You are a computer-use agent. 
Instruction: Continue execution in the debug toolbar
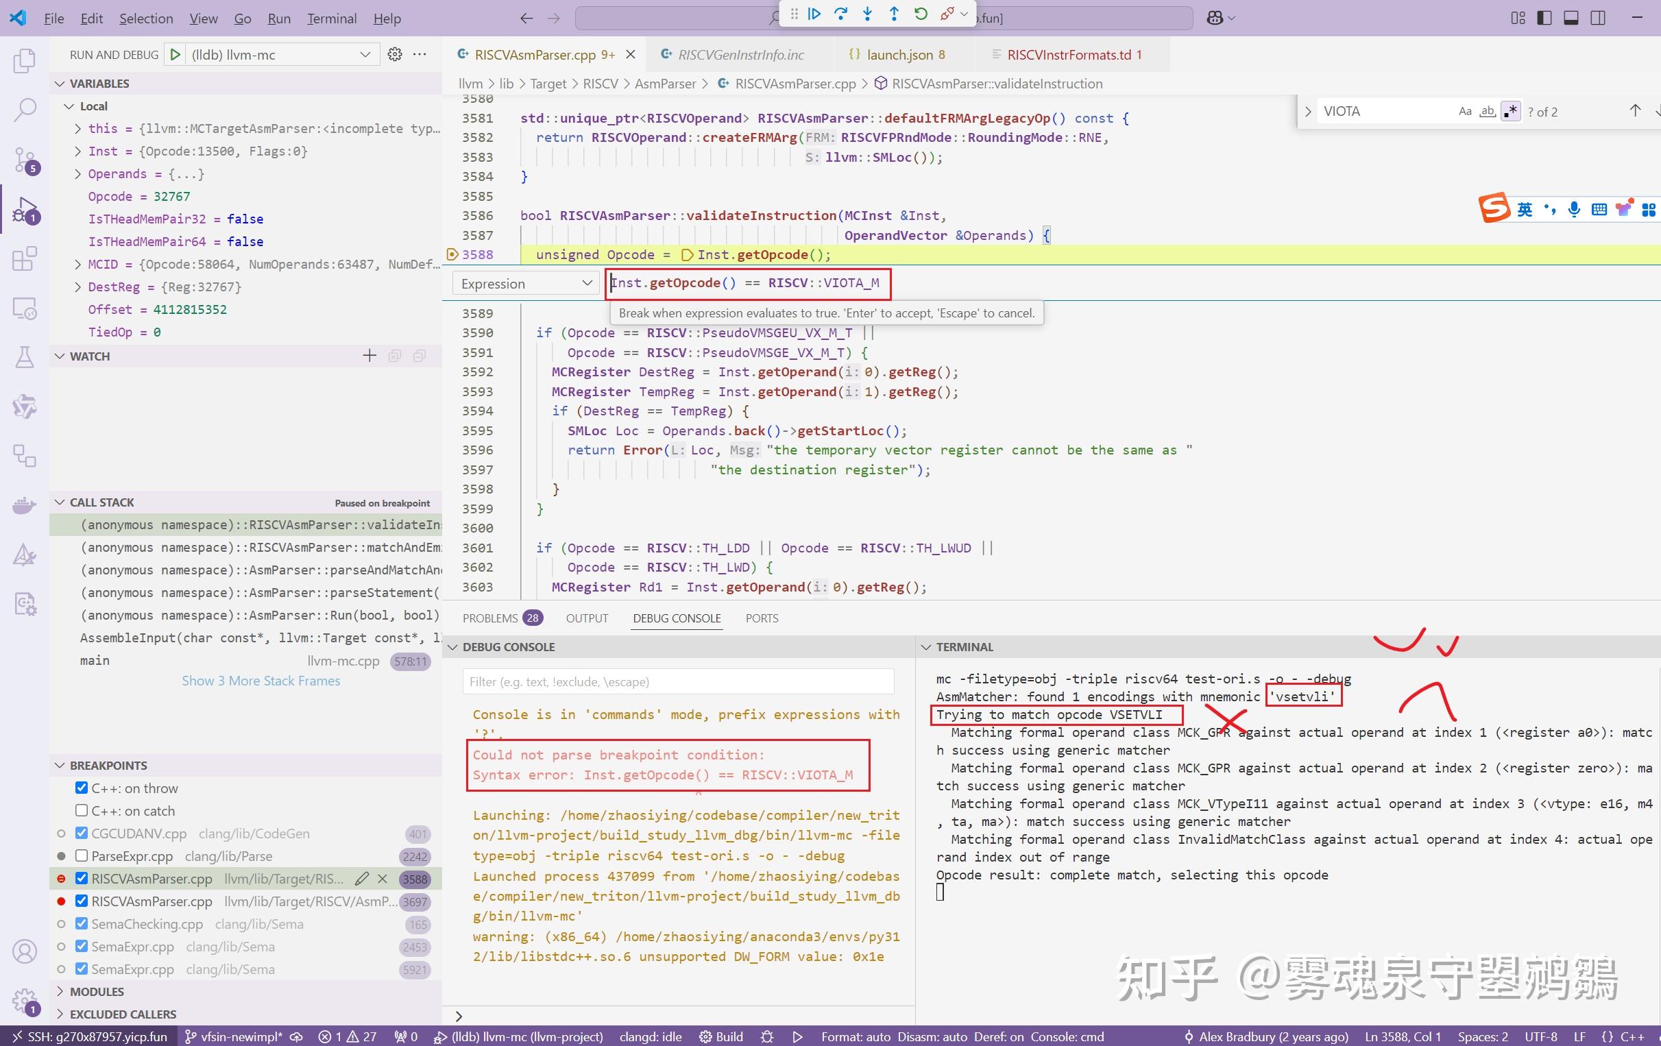tap(814, 14)
